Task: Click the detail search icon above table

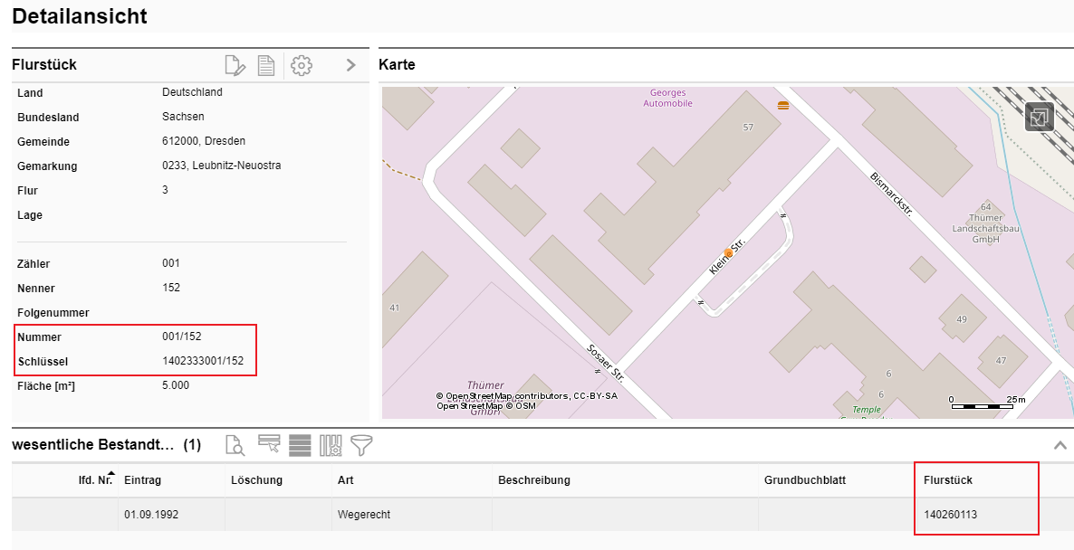Action: pyautogui.click(x=235, y=445)
